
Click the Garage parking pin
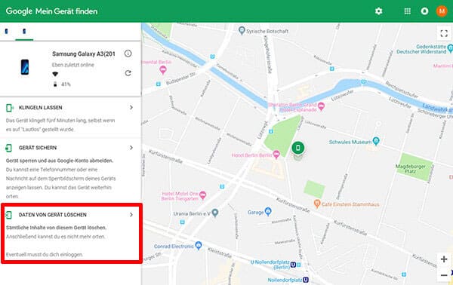point(268,211)
